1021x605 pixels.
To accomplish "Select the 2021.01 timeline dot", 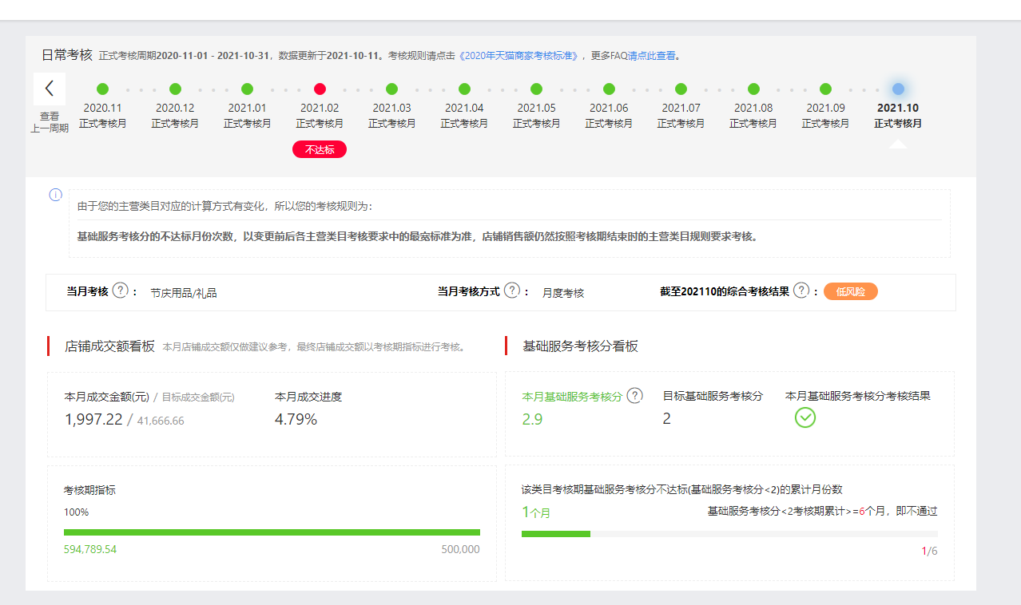I will pos(247,89).
